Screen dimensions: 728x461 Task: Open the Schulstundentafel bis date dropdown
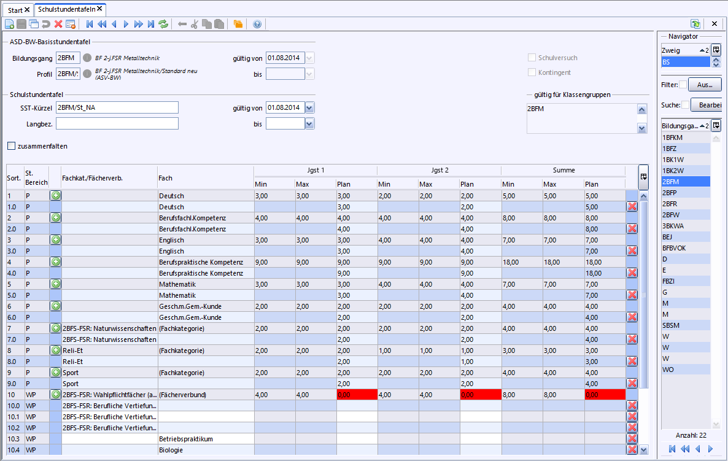pos(309,123)
